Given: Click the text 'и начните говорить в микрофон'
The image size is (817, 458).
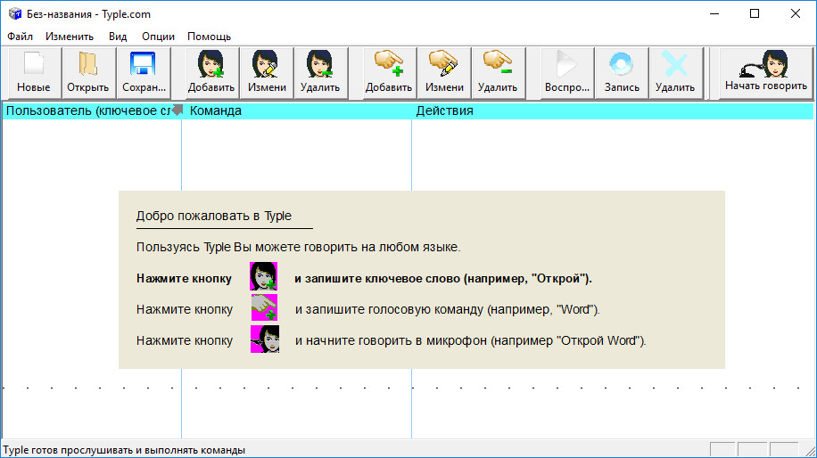Looking at the screenshot, I should coord(392,341).
